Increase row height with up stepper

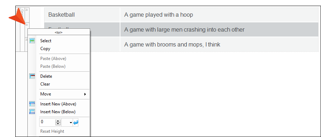(58, 121)
